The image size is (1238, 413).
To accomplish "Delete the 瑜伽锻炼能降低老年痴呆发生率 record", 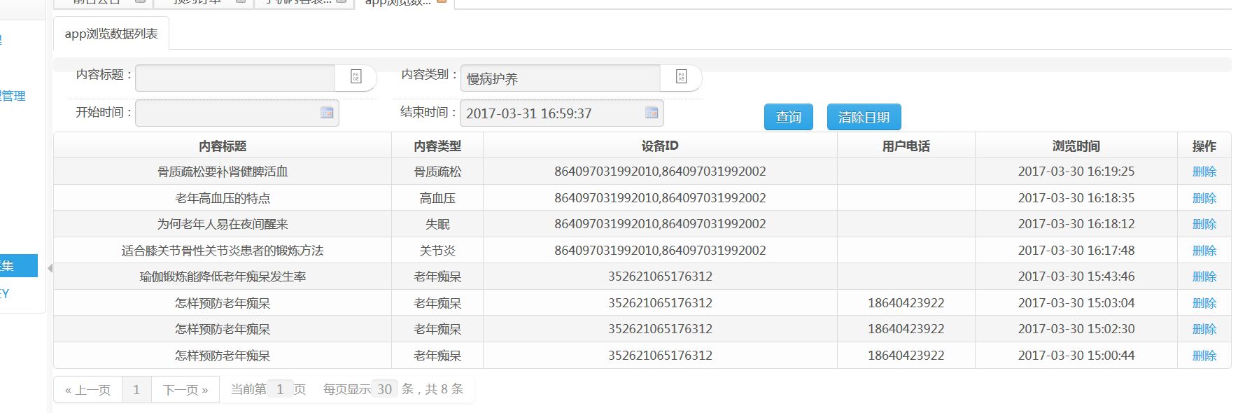I will pos(1204,276).
